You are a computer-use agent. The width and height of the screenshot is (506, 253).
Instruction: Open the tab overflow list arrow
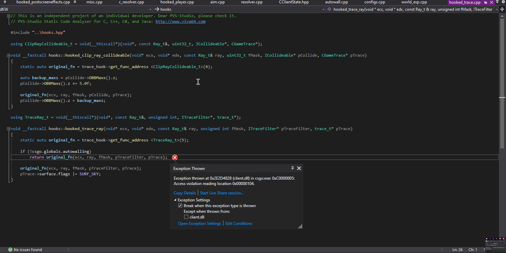497,2
